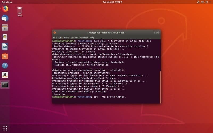
Task: Close the terminal window with orange button
Action: point(55,32)
